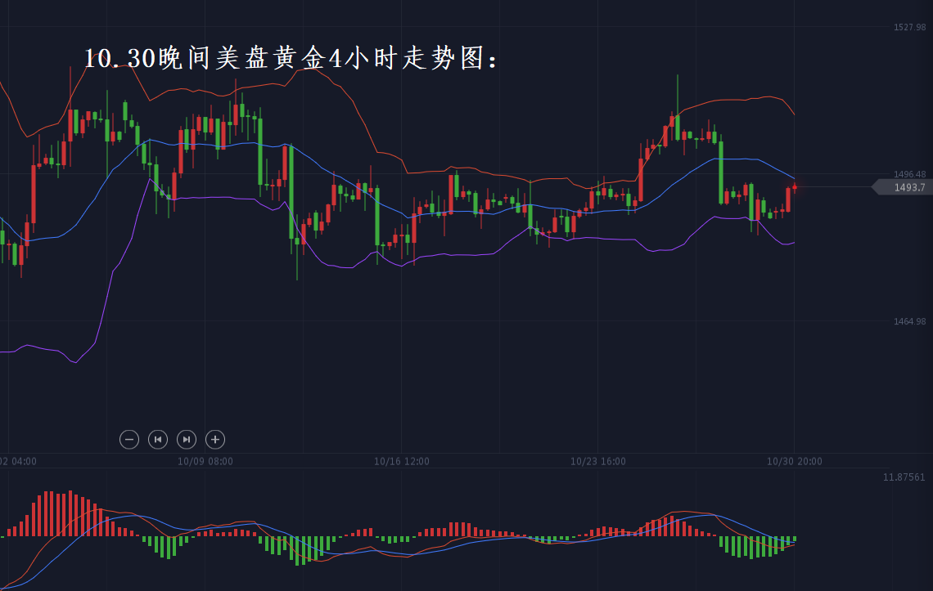Image resolution: width=933 pixels, height=591 pixels.
Task: Jump to earliest data with skip-back icon
Action: 158,440
